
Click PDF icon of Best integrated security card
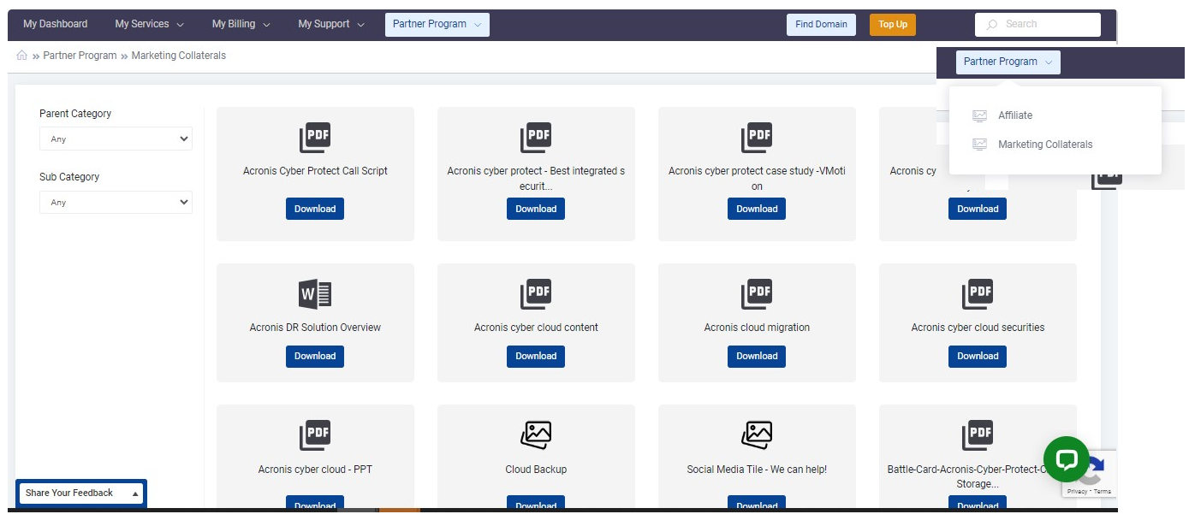536,139
